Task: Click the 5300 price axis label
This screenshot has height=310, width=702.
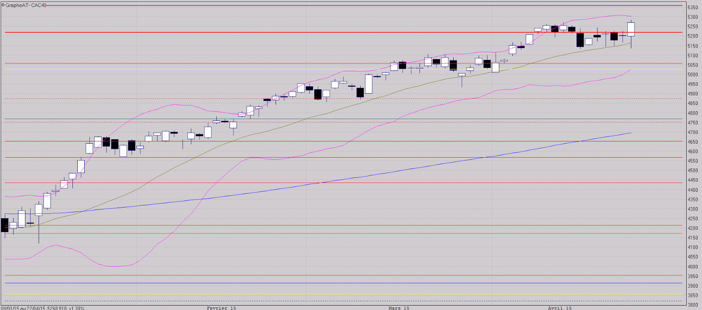Action: coord(692,17)
